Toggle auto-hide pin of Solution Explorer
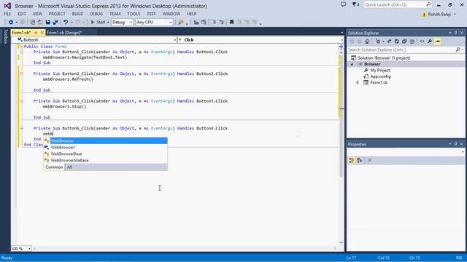The width and height of the screenshot is (467, 262). point(455,33)
